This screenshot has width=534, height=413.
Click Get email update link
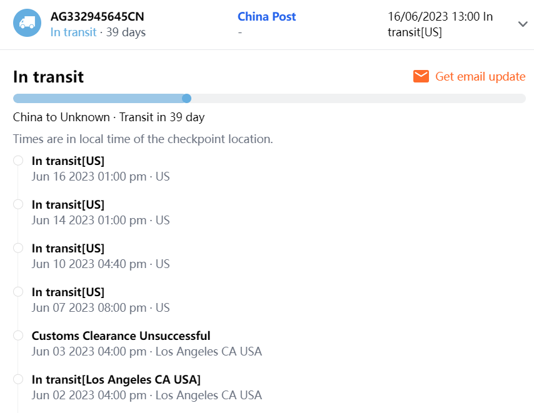click(480, 76)
